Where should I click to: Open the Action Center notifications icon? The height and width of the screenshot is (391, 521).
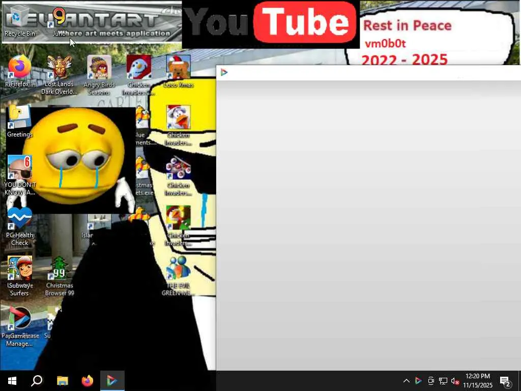point(505,381)
